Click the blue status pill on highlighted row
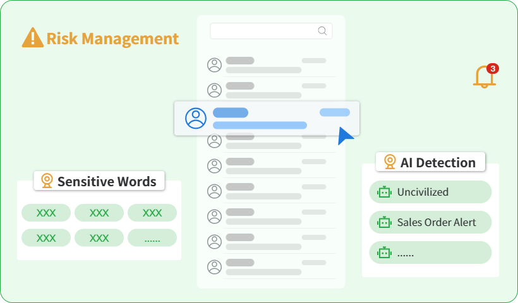The width and height of the screenshot is (518, 303). (334, 112)
